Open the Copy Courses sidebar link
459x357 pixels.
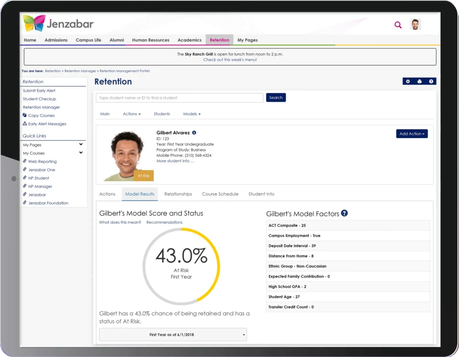pos(41,116)
